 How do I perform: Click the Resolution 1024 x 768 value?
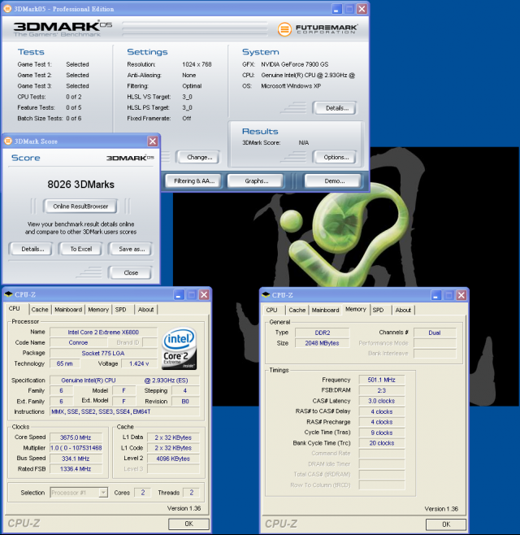click(197, 64)
